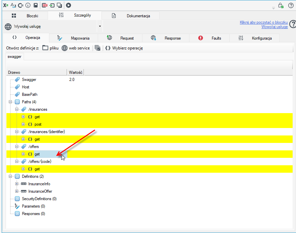
Task: Go to the Response tab
Action: pyautogui.click(x=166, y=38)
